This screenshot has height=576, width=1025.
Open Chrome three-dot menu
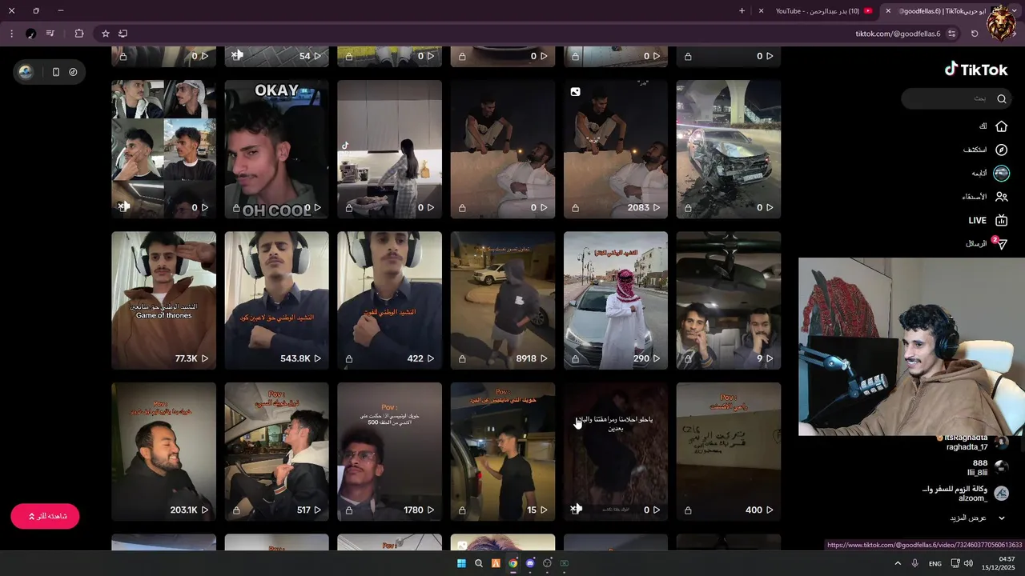(11, 34)
